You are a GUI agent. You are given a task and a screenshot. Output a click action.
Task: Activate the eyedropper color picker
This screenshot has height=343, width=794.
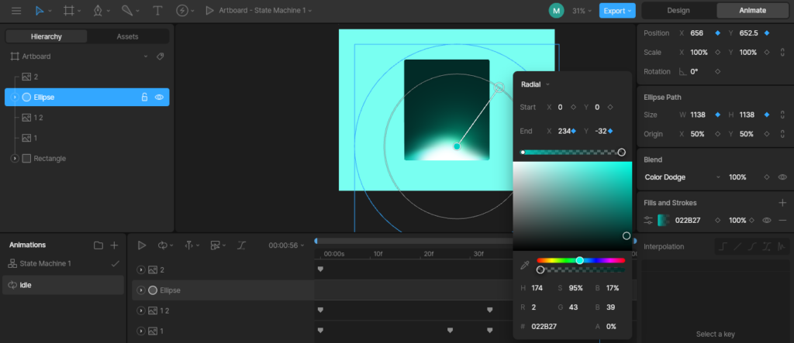(525, 265)
